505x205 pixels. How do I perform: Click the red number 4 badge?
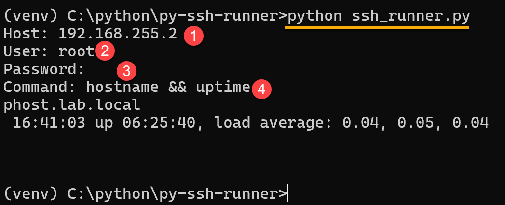pos(261,89)
